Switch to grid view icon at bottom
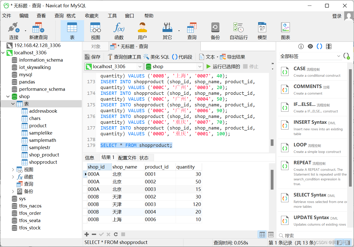 (262, 235)
